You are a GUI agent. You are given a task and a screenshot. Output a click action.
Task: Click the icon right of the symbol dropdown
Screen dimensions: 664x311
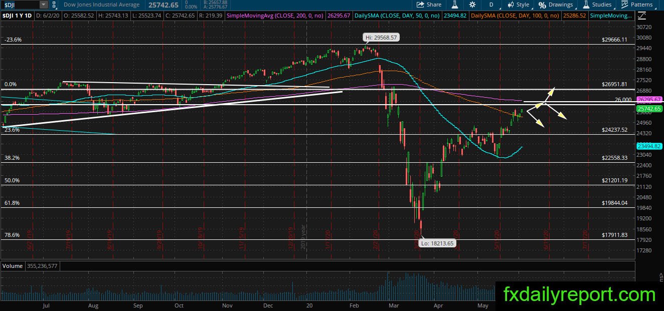(x=55, y=5)
